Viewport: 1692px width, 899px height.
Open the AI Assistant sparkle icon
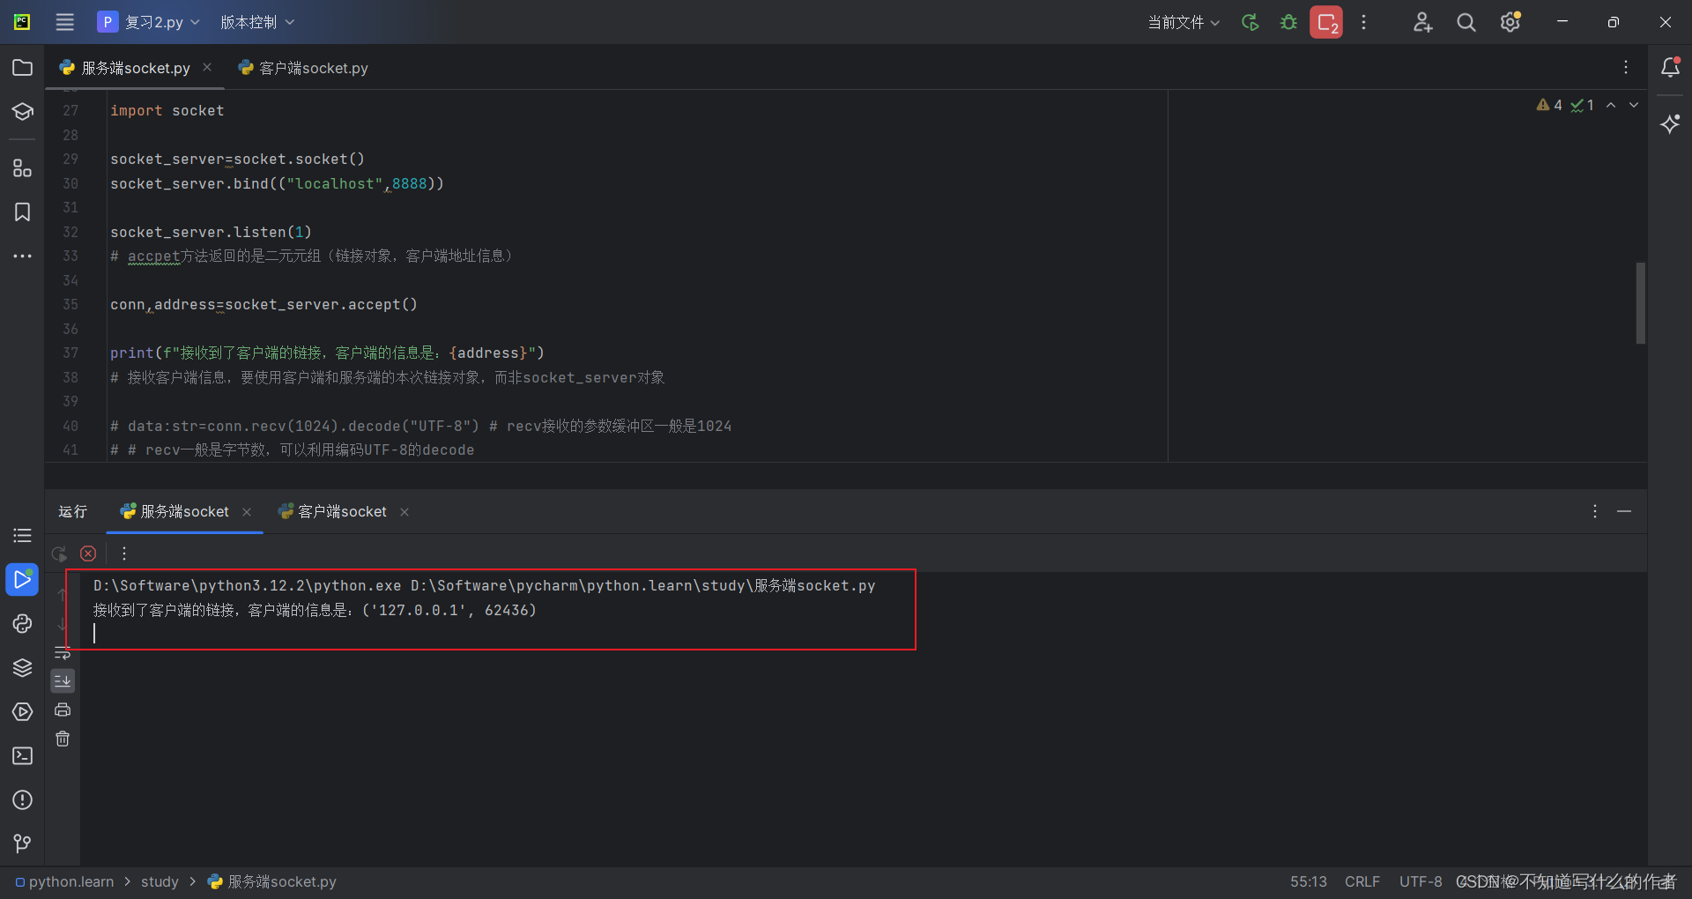point(1670,123)
